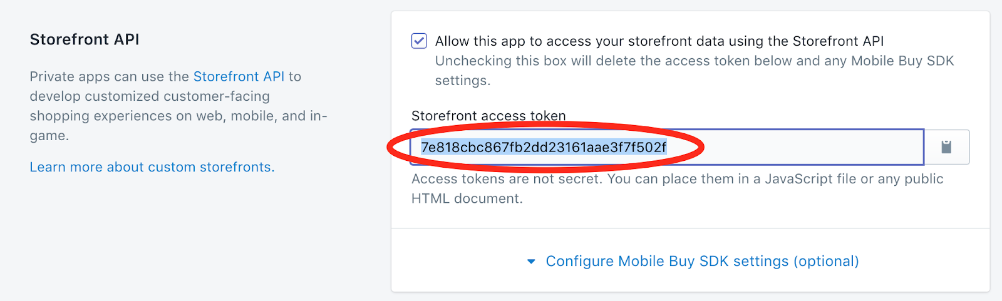Click the Storefront API section heading
Viewport: 1002px width, 301px height.
point(85,39)
